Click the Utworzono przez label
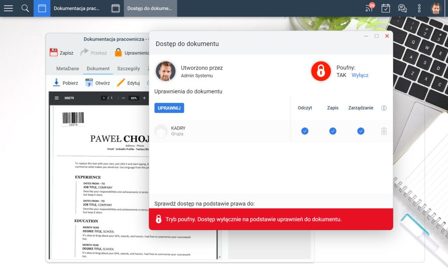Screen dimensions: 448x280 tap(202, 68)
